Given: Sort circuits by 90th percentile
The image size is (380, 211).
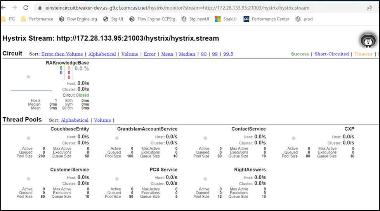Looking at the screenshot, I should point(203,54).
